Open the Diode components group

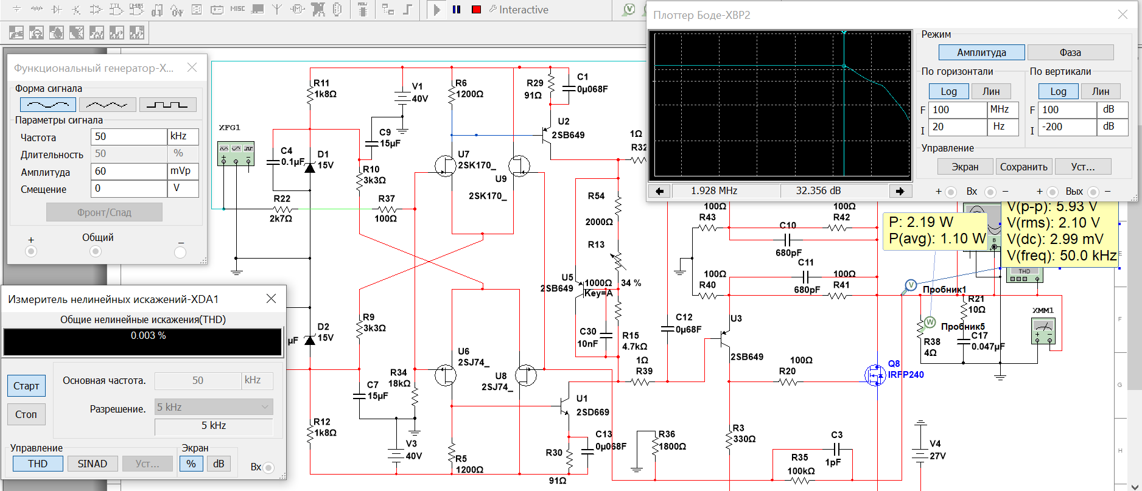coord(57,9)
